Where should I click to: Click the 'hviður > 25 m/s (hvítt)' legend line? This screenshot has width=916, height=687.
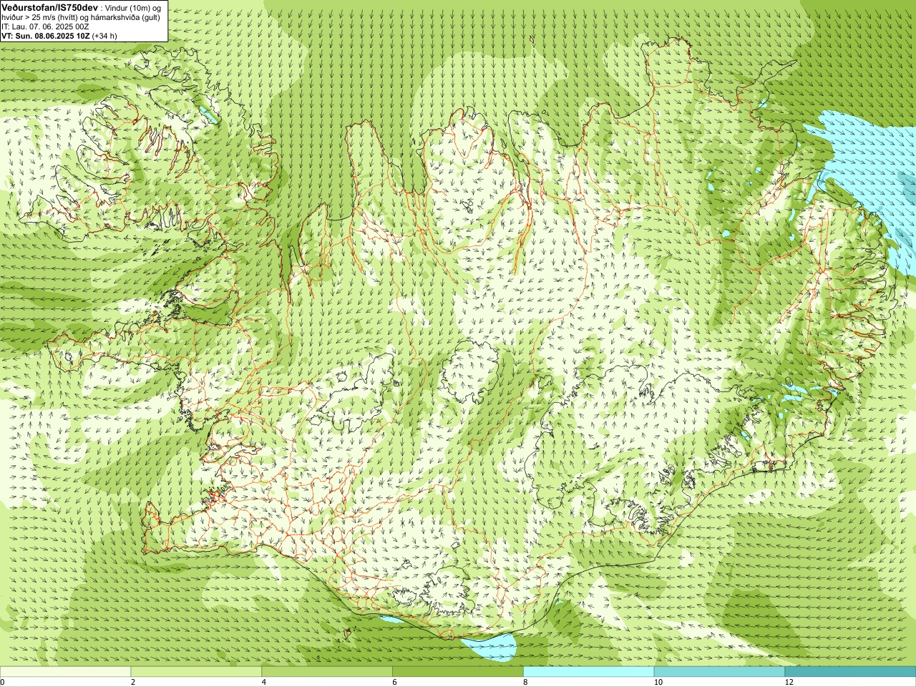81,17
